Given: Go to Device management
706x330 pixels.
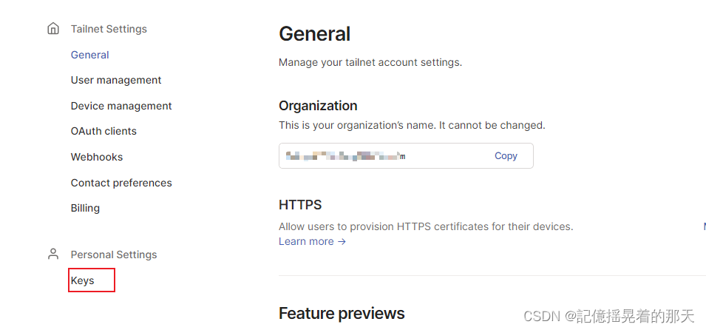Looking at the screenshot, I should [121, 106].
